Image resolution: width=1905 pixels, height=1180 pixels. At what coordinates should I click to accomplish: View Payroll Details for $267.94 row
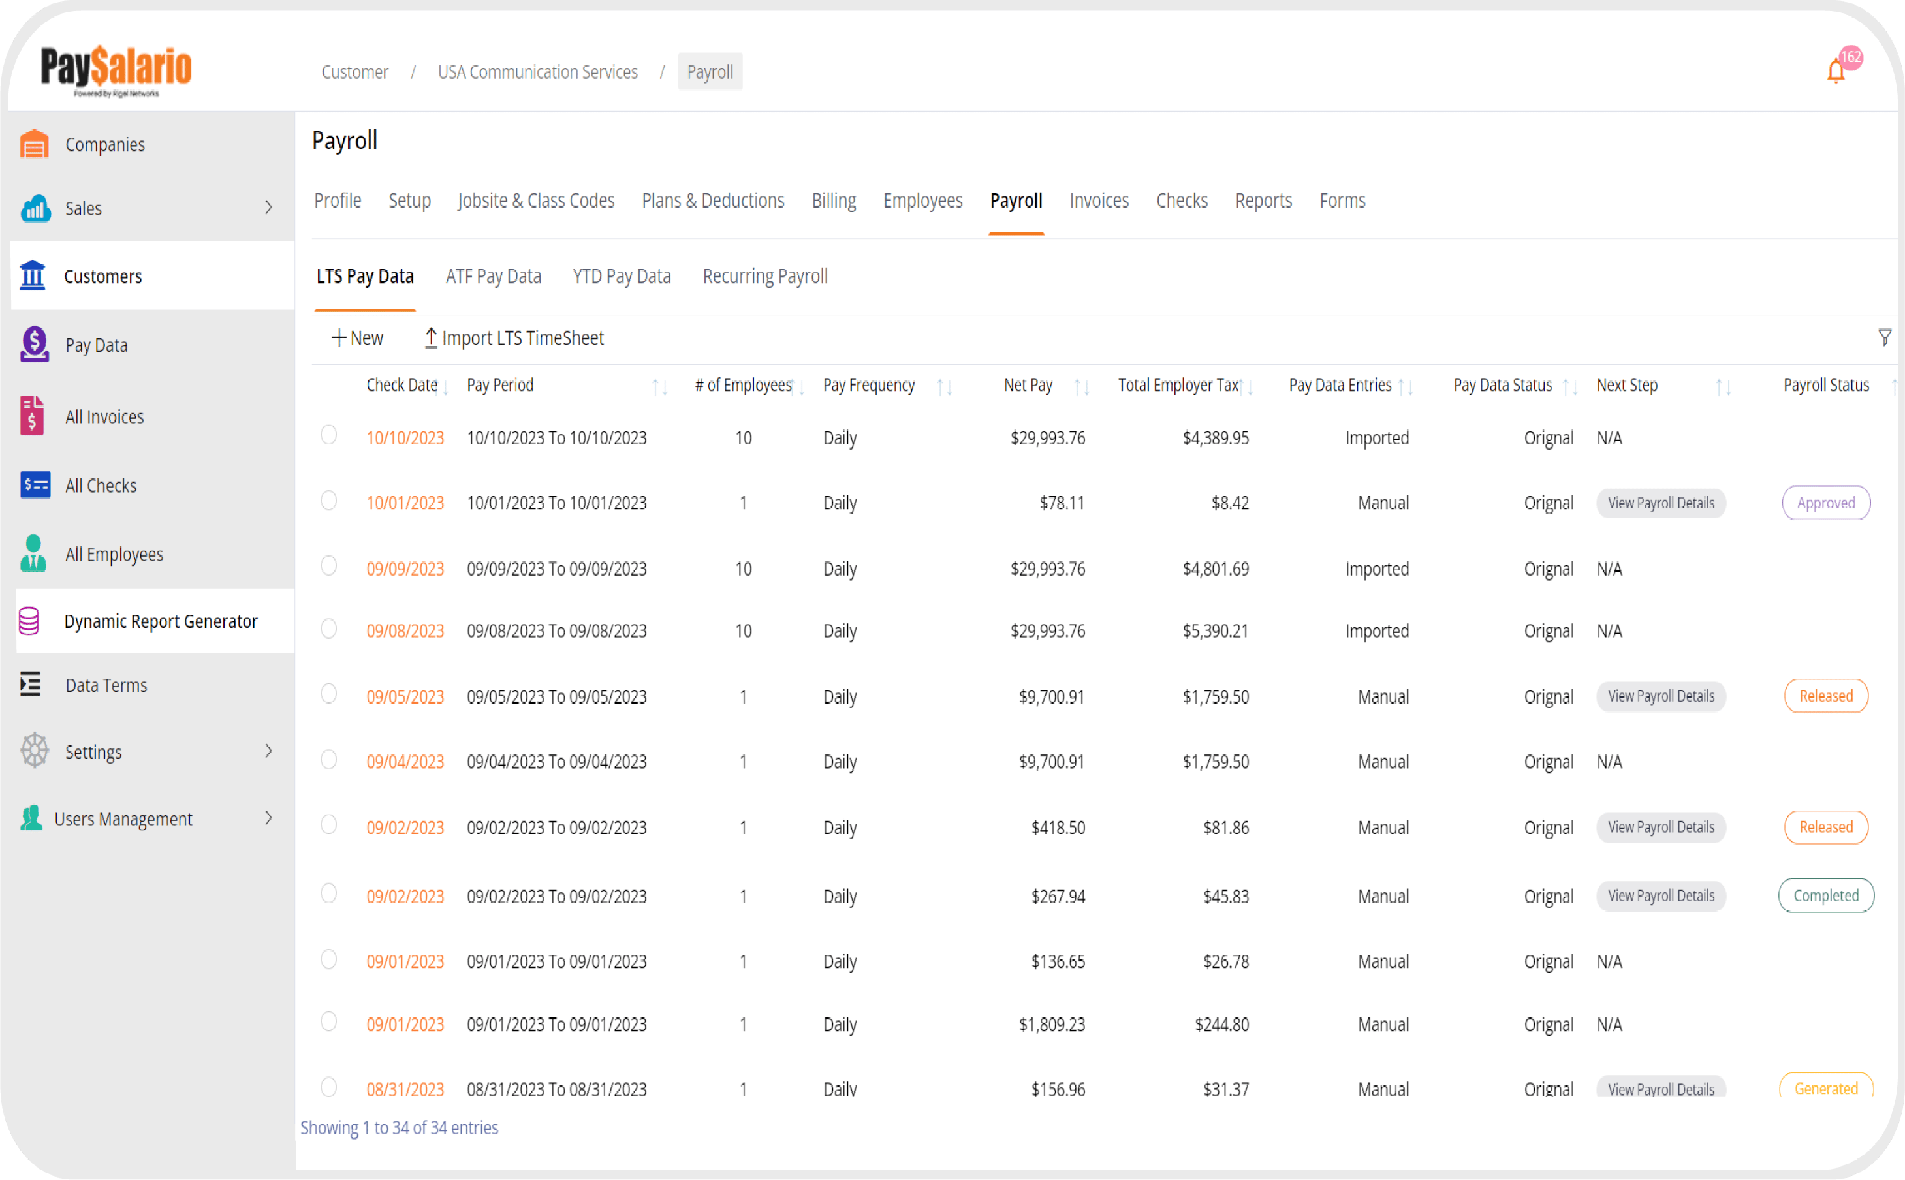coord(1661,896)
